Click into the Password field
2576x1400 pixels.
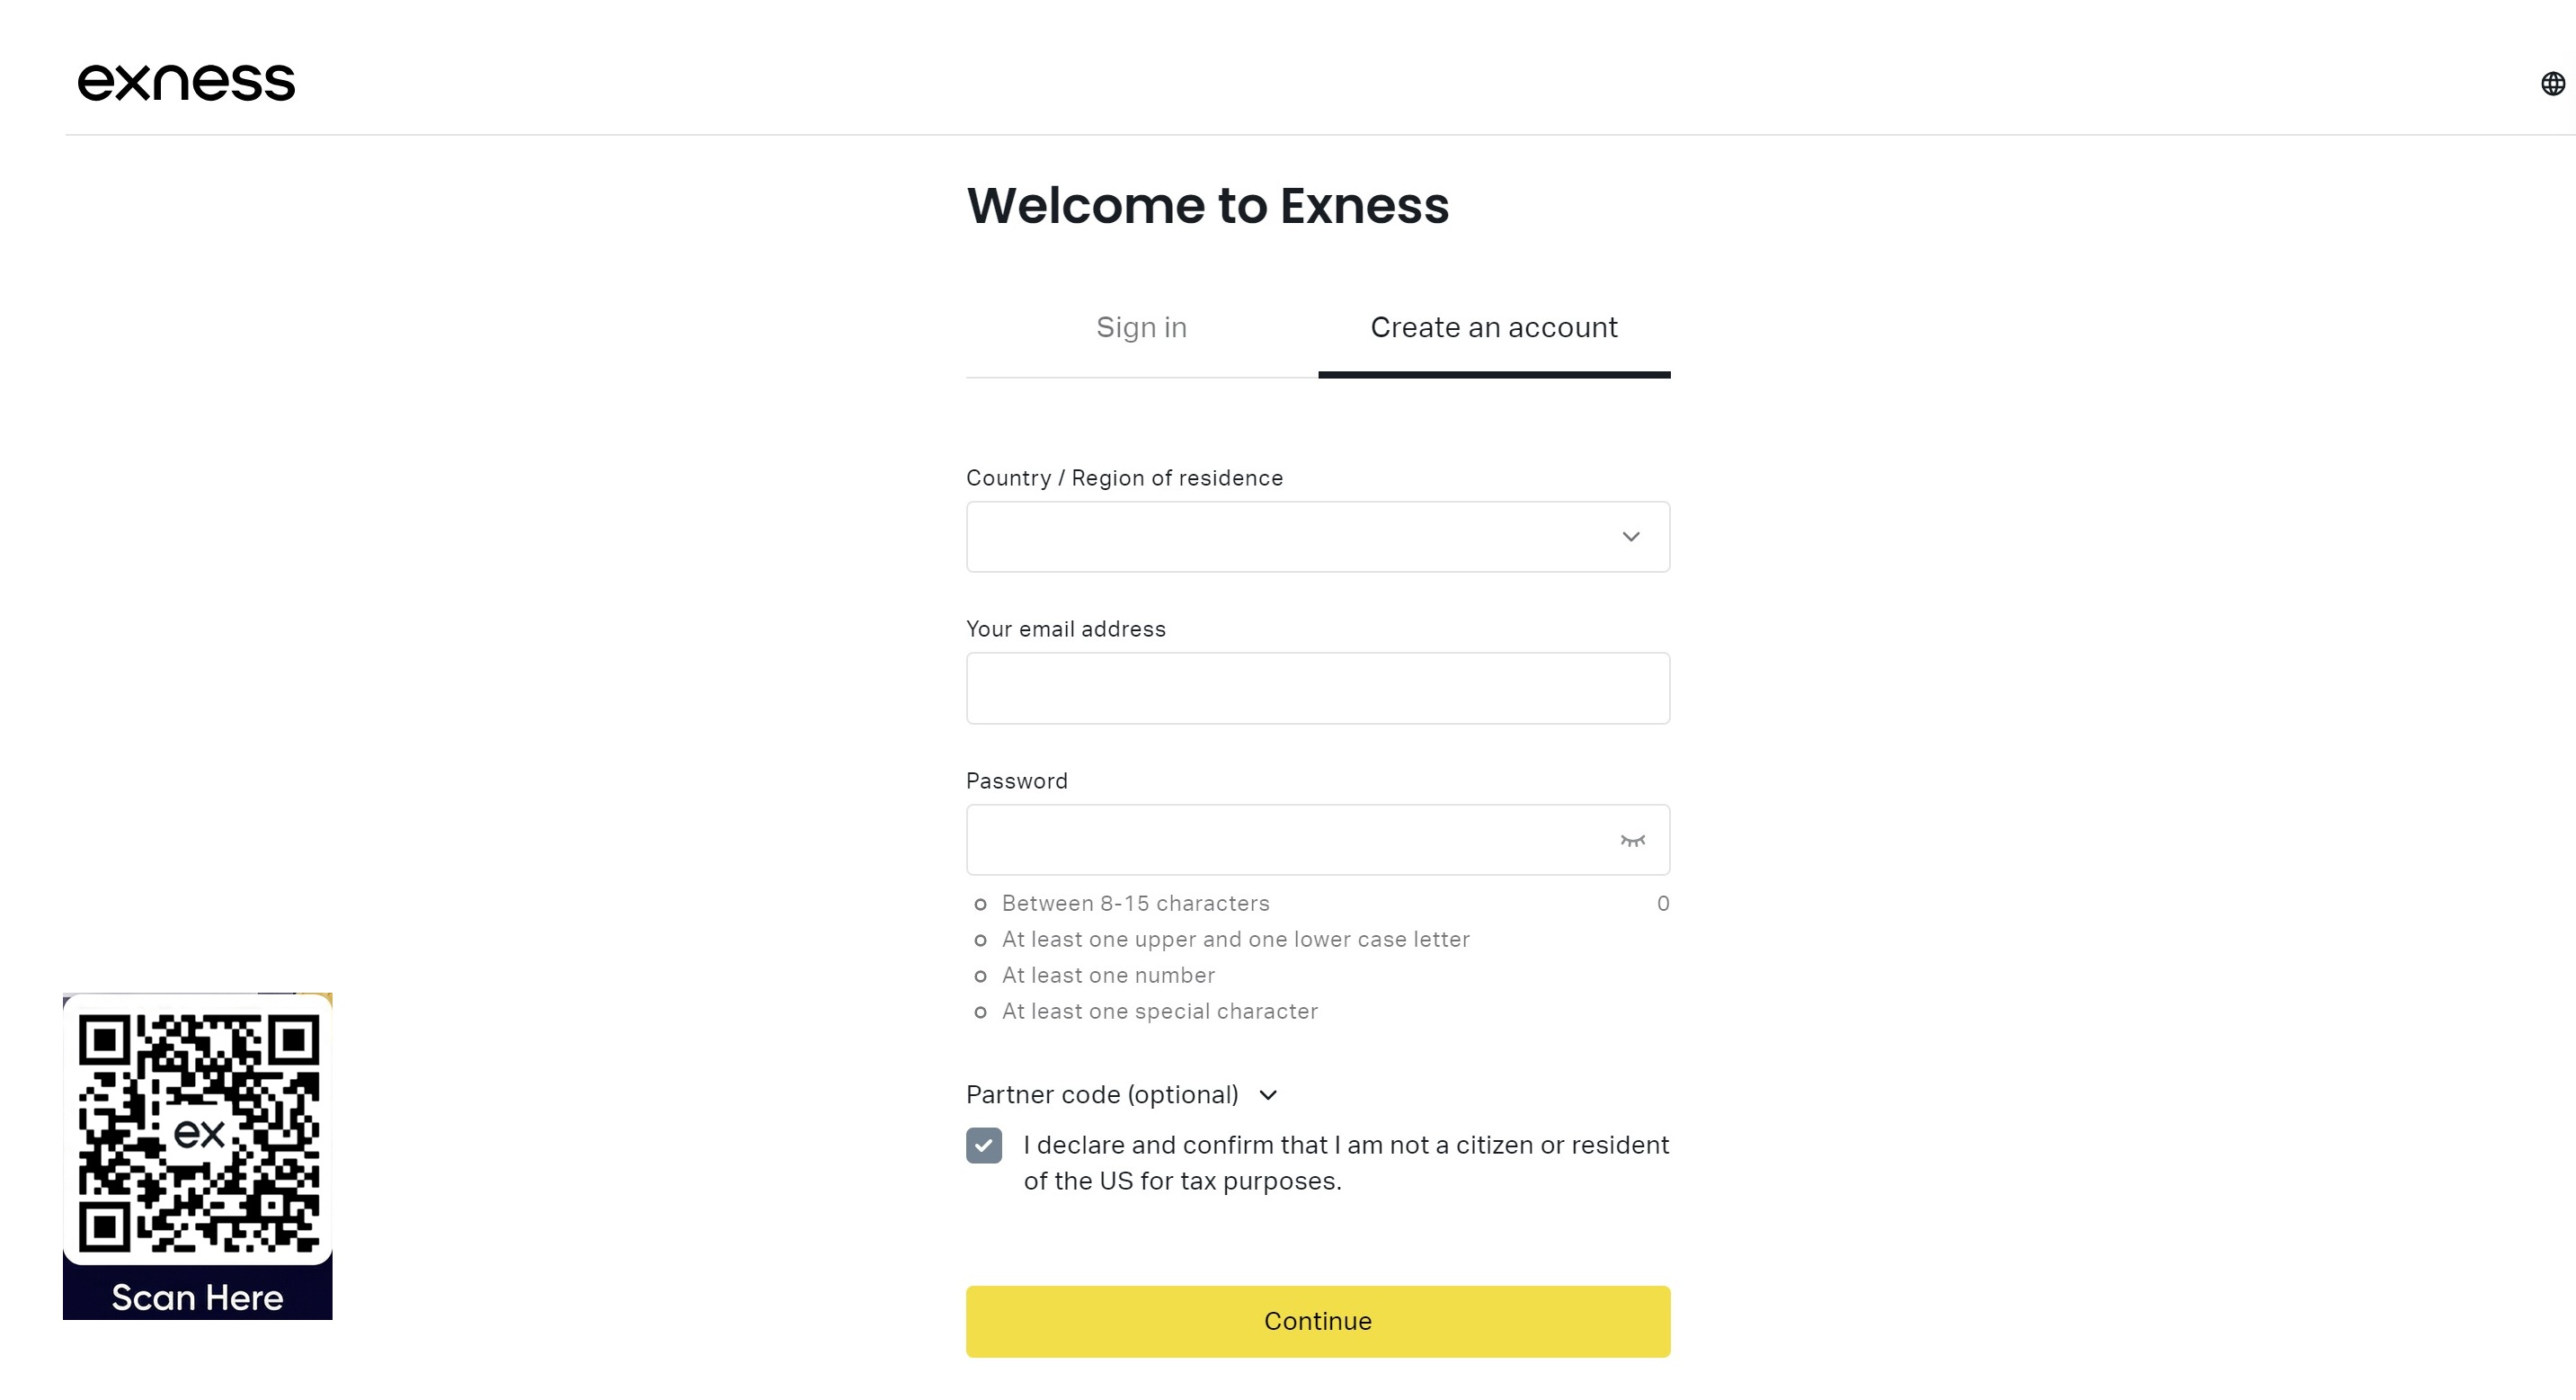coord(1290,841)
